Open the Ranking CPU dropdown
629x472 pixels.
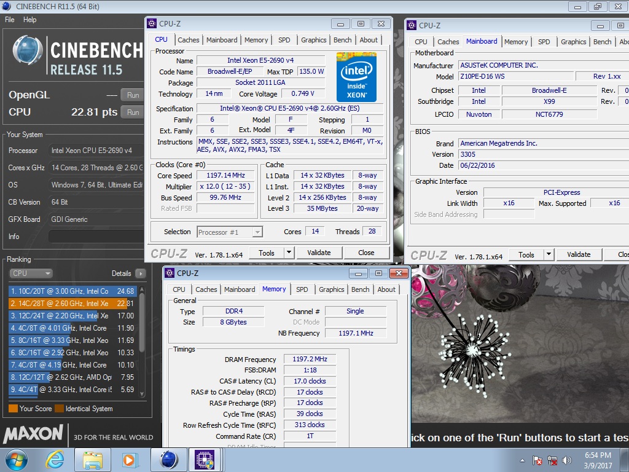31,273
